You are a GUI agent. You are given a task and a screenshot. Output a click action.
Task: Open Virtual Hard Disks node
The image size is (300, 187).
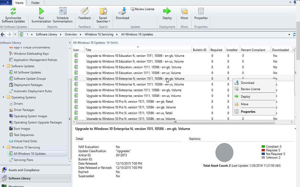(x=23, y=141)
